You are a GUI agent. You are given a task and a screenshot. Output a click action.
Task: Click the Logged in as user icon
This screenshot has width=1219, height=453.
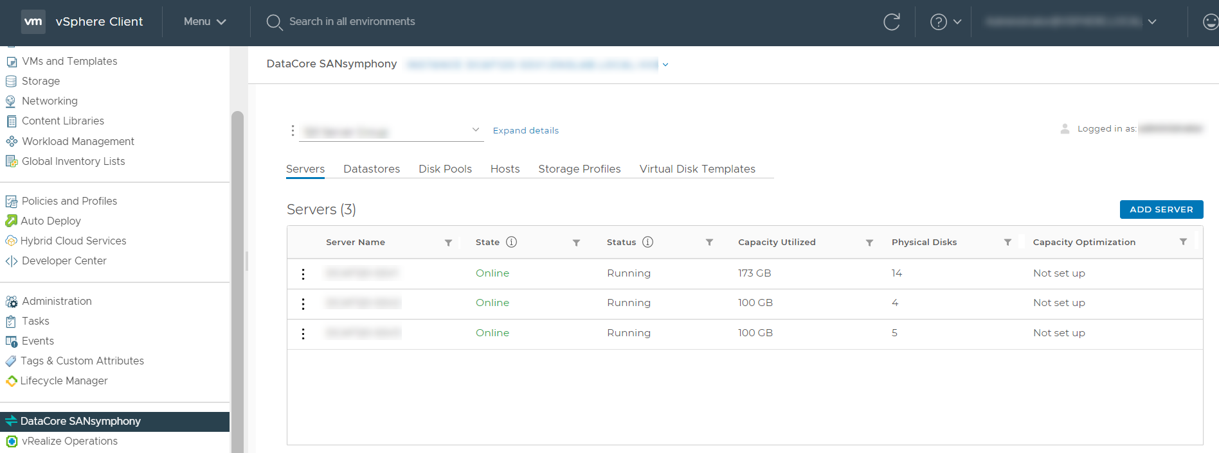1065,129
